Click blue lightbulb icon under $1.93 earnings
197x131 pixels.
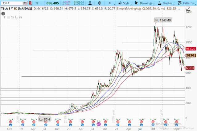[x=23, y=125]
